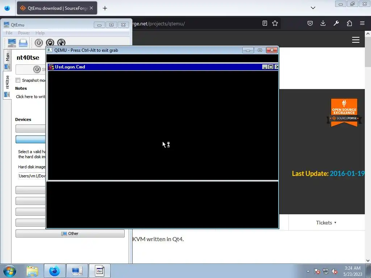
Task: Show hidden system tray icons arrow
Action: coord(308,271)
